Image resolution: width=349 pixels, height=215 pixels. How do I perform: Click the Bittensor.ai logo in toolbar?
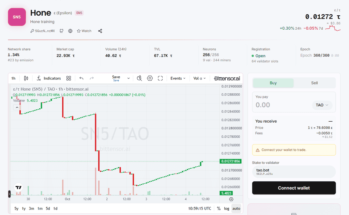click(227, 78)
